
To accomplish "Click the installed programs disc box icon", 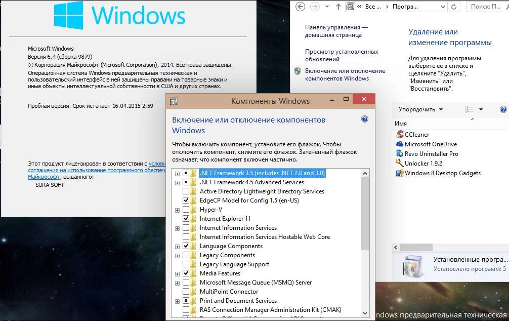I will tap(413, 266).
